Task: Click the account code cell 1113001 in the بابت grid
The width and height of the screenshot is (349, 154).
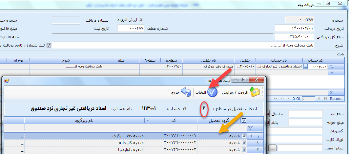Action: [318, 67]
